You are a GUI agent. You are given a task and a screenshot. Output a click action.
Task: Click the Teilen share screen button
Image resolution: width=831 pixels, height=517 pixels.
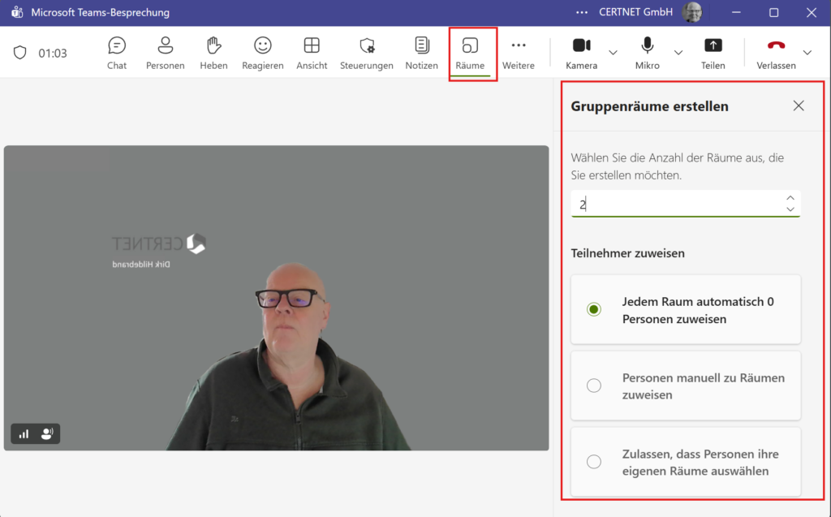[713, 52]
